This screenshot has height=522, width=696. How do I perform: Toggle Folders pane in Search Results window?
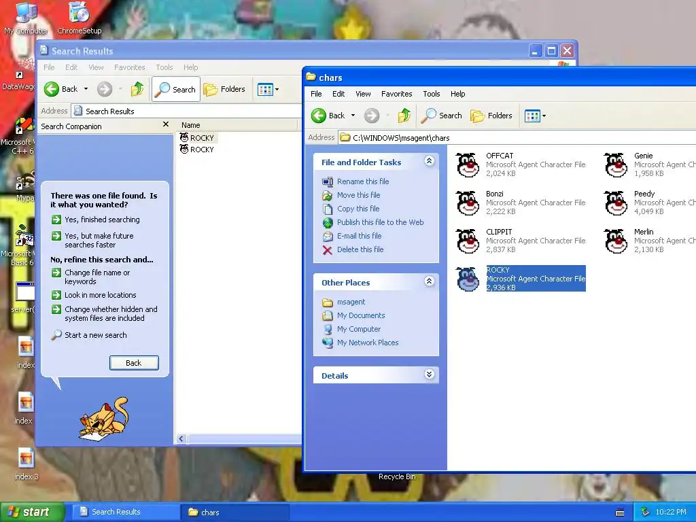pyautogui.click(x=224, y=89)
